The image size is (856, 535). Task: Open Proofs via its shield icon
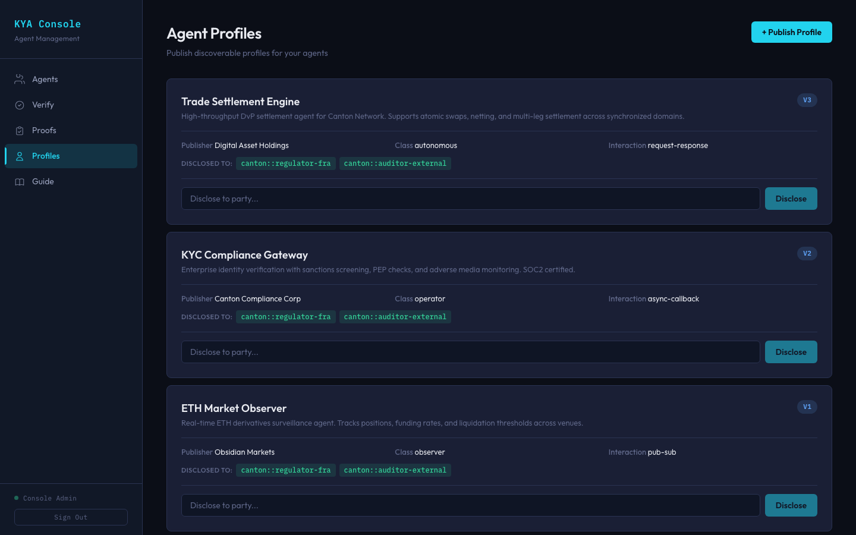[18, 130]
